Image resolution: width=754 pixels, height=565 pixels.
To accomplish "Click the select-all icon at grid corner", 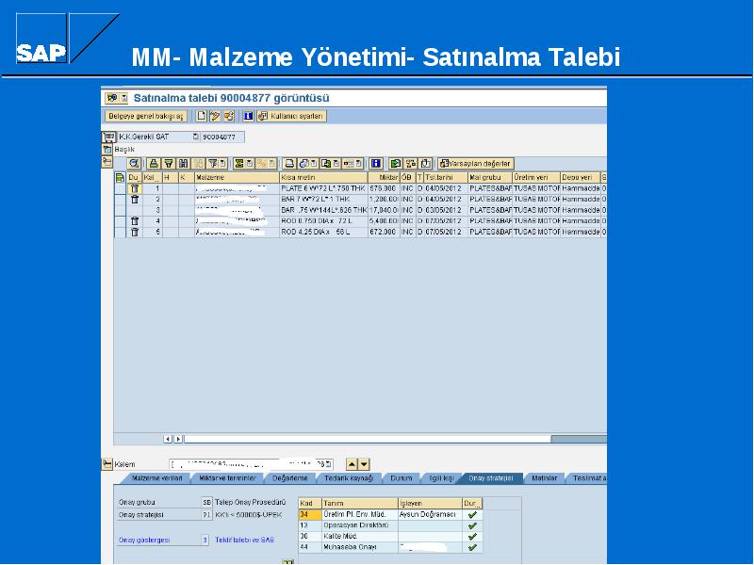I will click(x=121, y=177).
